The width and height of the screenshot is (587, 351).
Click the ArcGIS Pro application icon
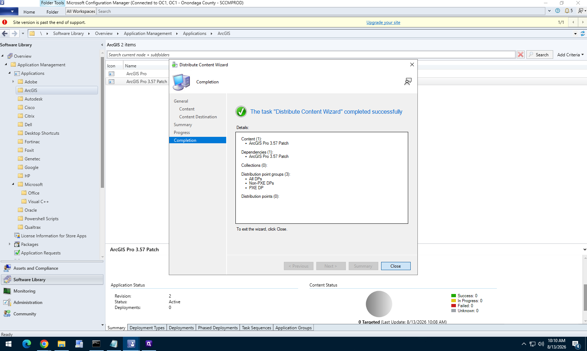coord(111,74)
